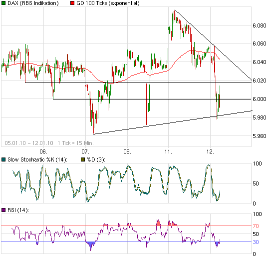Click the 6.000 price axis label
Viewport: 272px width, 258px height.
click(x=260, y=99)
